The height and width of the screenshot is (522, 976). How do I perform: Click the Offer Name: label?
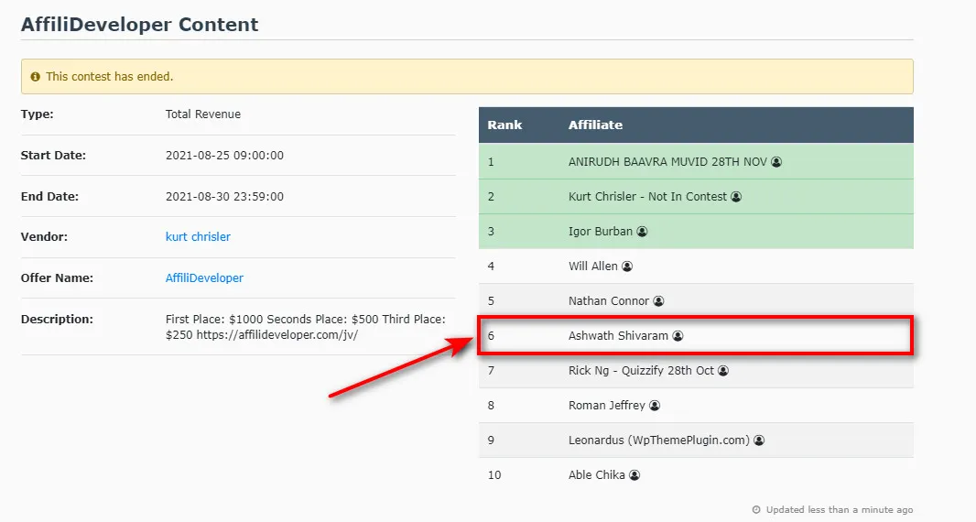(x=57, y=277)
